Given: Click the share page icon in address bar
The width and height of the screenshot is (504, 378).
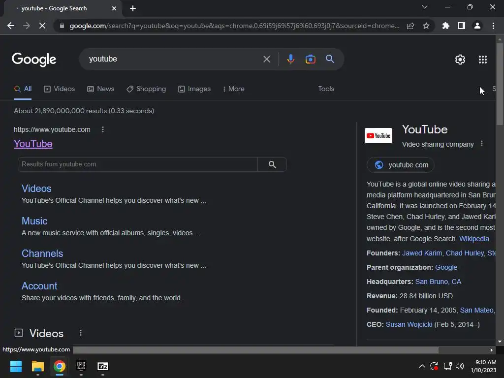Looking at the screenshot, I should click(410, 26).
